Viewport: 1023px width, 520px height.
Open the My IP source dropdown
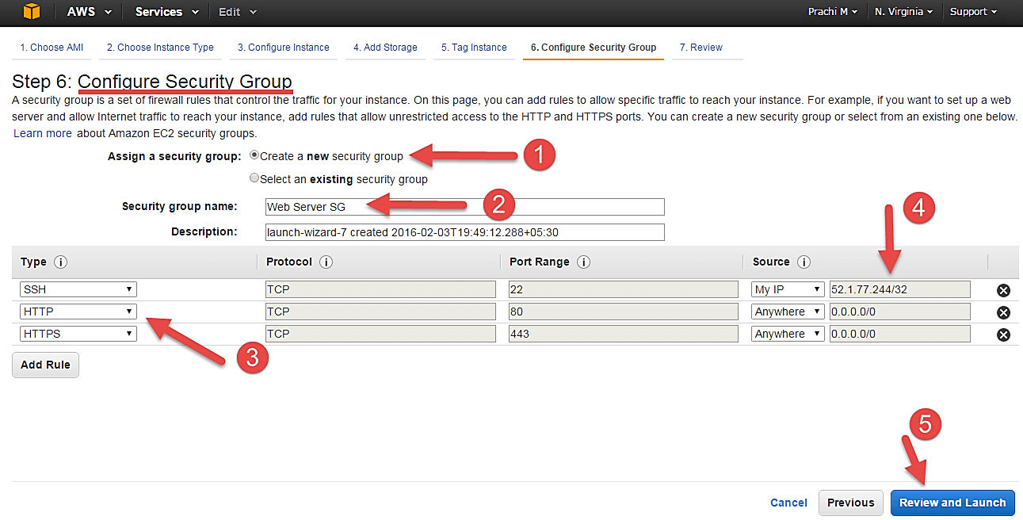[x=787, y=290]
